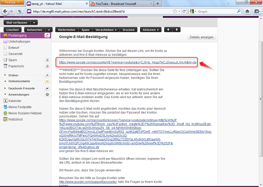
Task: Open the Verschieben dropdown
Action: 106,30
